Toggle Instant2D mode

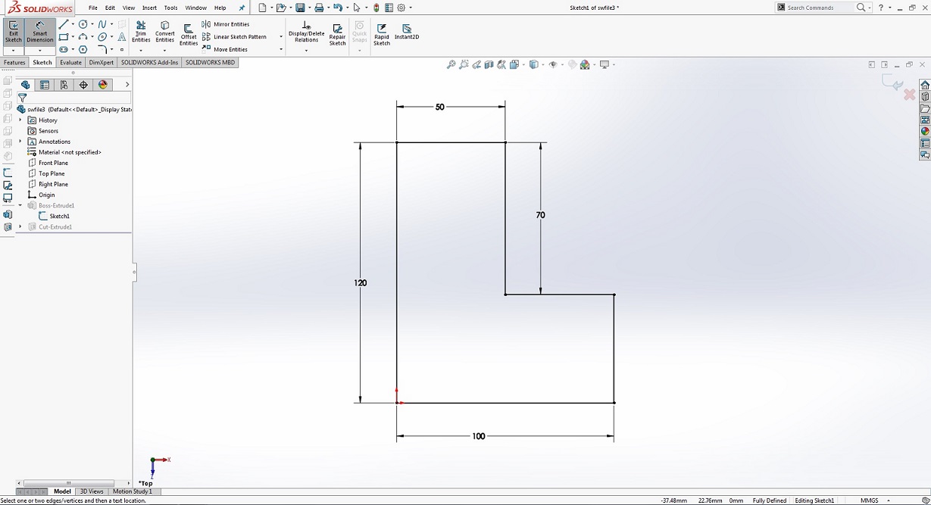pos(407,32)
